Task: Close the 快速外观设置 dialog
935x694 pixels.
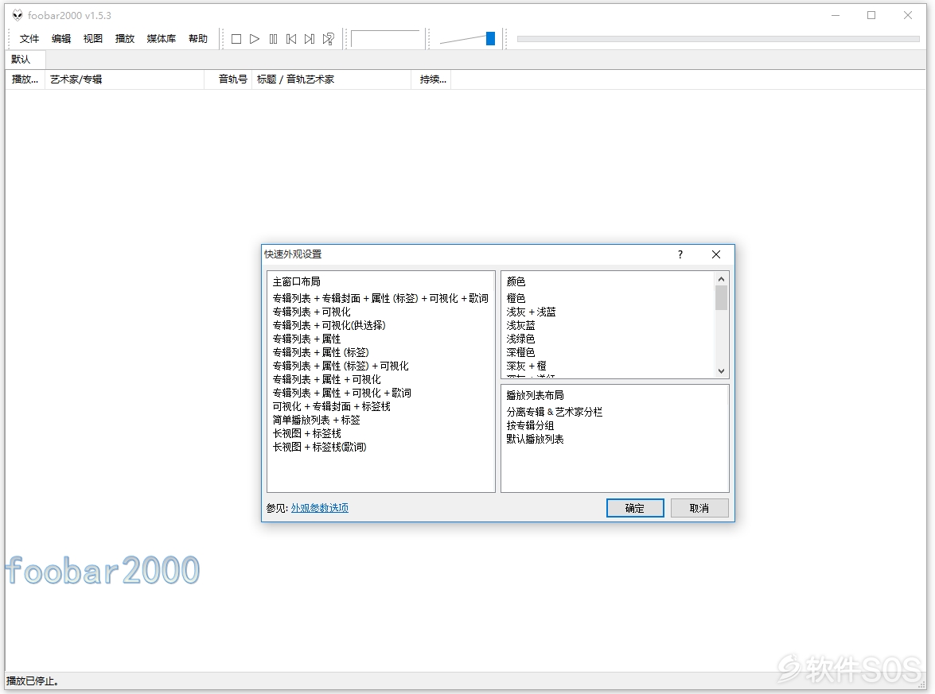Action: 716,254
